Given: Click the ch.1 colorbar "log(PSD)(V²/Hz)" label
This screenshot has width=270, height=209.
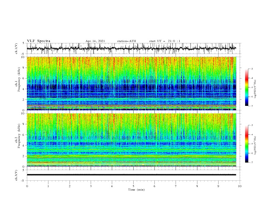Looking at the screenshot, I should click(255, 89).
